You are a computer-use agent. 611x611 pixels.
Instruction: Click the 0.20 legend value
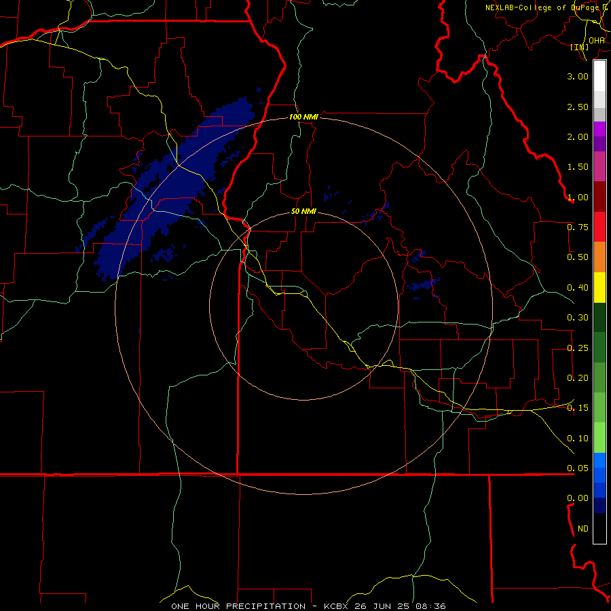(x=578, y=378)
